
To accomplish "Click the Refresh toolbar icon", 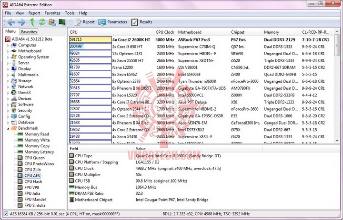I will (x=42, y=22).
